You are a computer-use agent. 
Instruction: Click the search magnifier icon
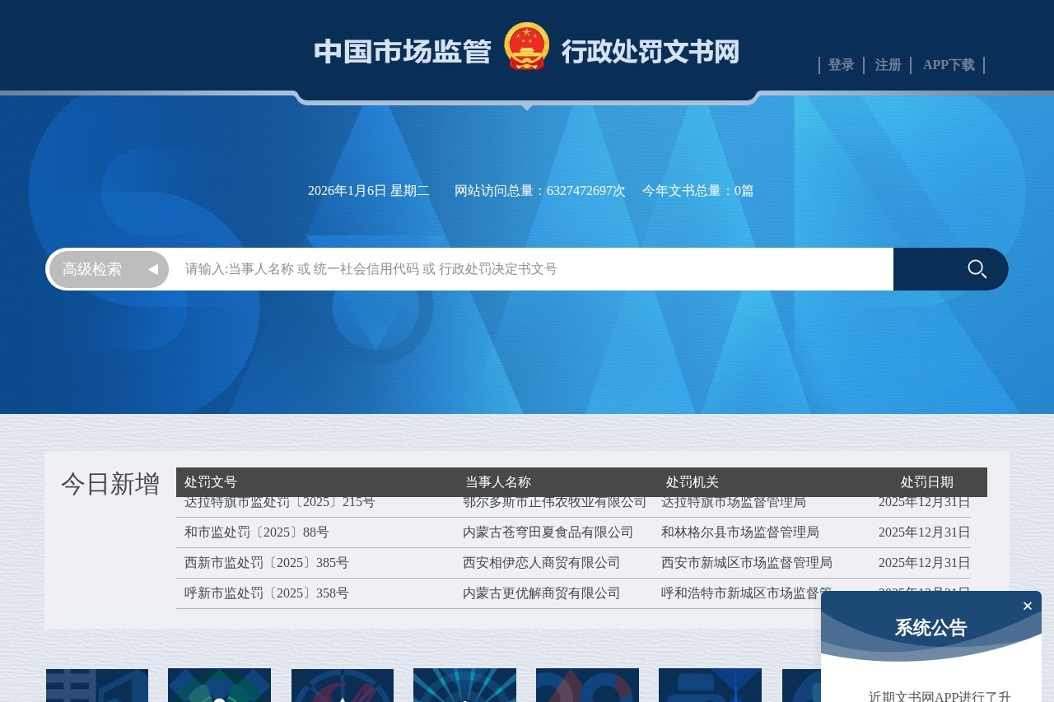tap(977, 269)
